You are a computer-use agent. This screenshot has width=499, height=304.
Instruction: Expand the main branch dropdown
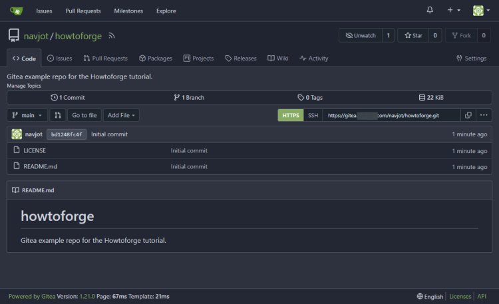point(27,115)
